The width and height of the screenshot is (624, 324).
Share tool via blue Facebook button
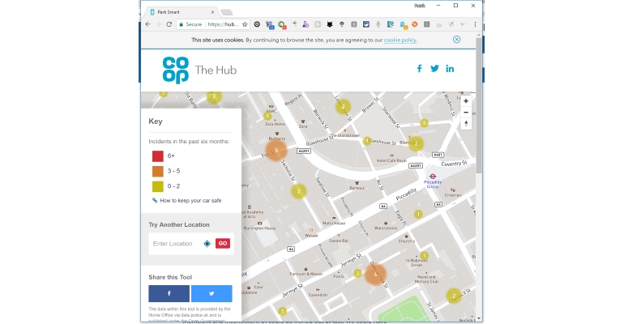tap(169, 293)
